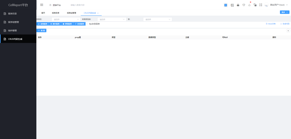The width and height of the screenshot is (291, 139).
Task: Toggle fullscreen mode icon
Action: [x=261, y=5]
